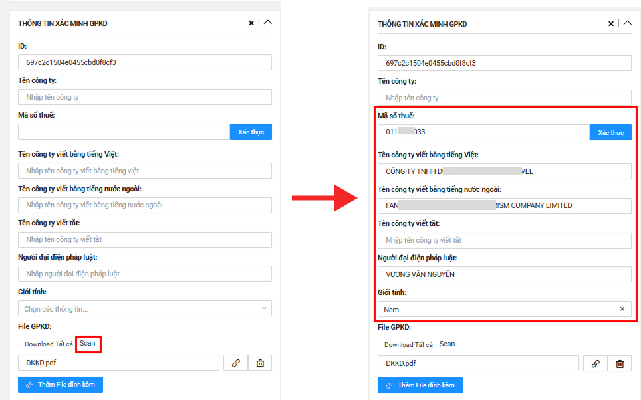The width and height of the screenshot is (641, 400).
Task: Click 'Thêm File đính kèm' in left panel
Action: tap(61, 385)
